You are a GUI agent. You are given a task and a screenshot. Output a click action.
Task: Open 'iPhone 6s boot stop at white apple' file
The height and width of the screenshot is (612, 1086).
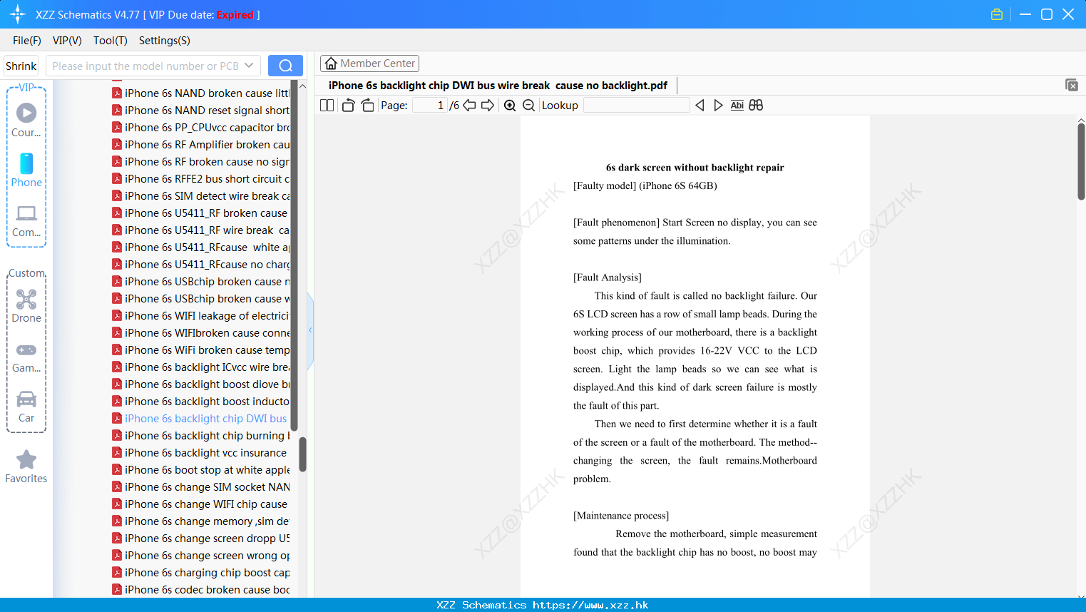point(201,470)
